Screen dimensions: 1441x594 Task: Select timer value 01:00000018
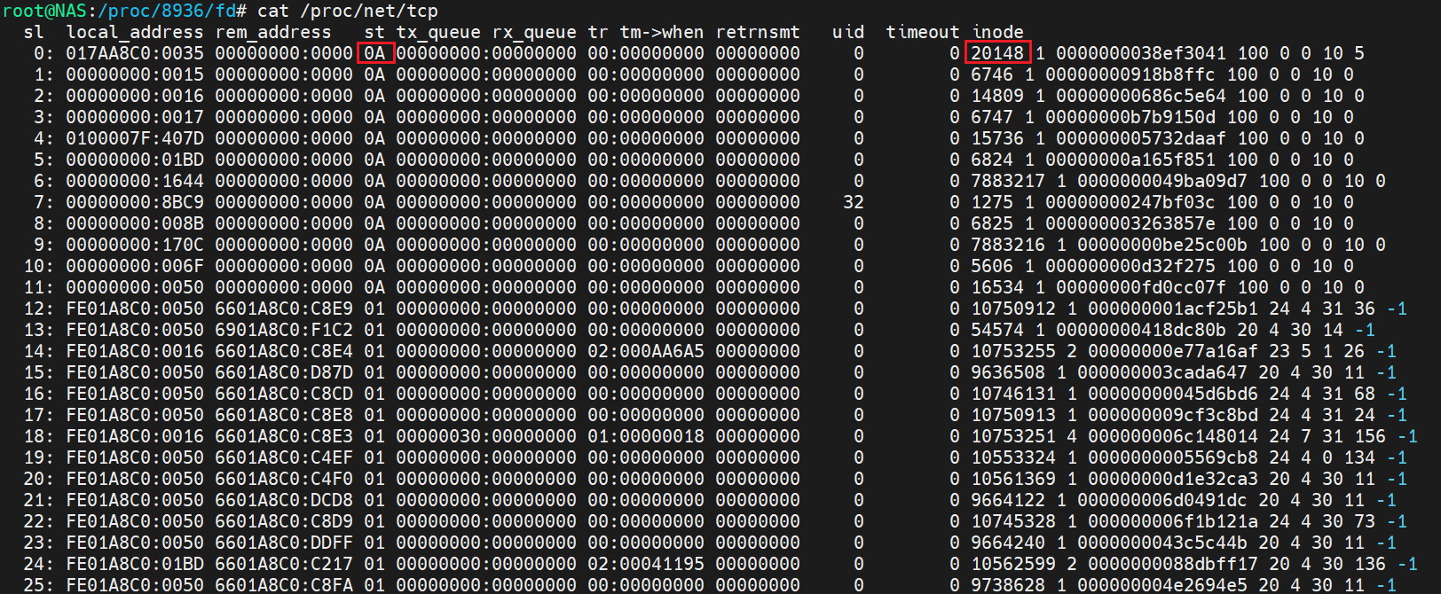pos(646,436)
